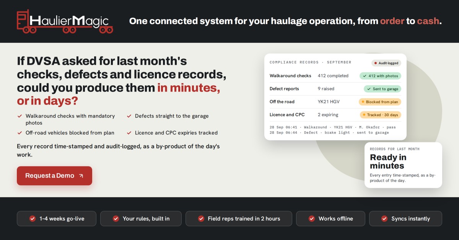Click the Records for last month label
Image resolution: width=459 pixels, height=240 pixels.
(395, 149)
